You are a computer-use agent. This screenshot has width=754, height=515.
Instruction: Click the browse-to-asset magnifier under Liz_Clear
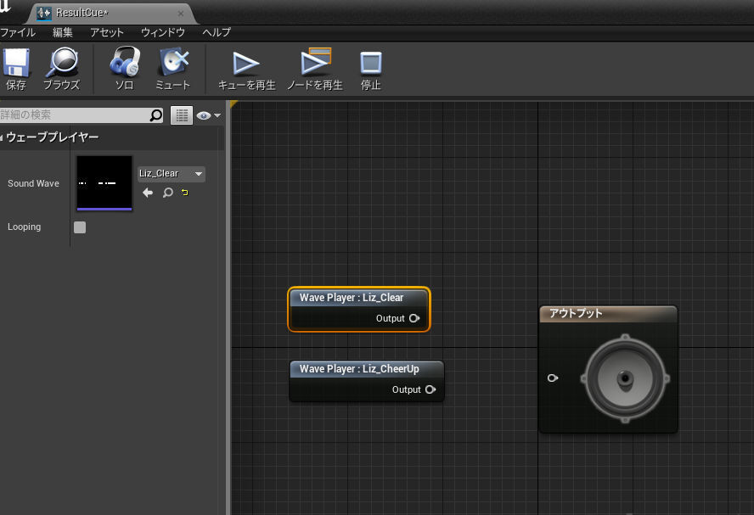[x=167, y=193]
